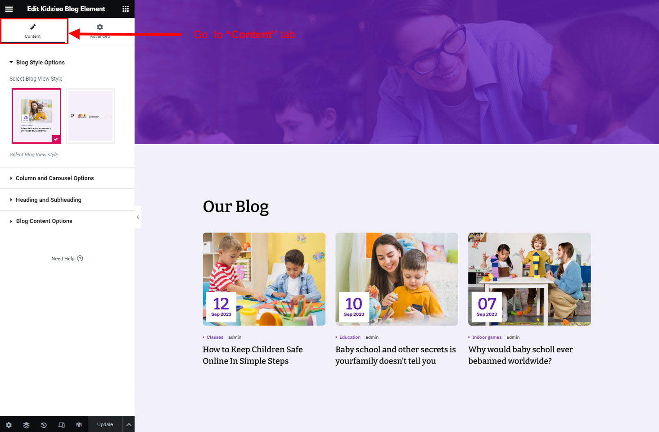Viewport: 659px width, 432px height.
Task: Click the Update button
Action: pos(105,424)
